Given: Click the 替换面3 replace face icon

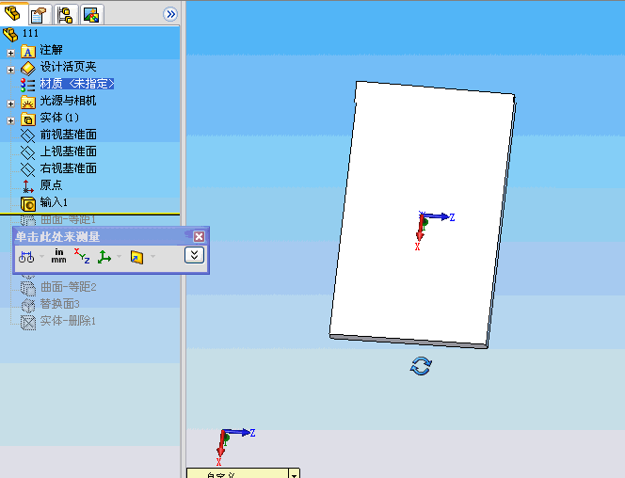Looking at the screenshot, I should 28,305.
